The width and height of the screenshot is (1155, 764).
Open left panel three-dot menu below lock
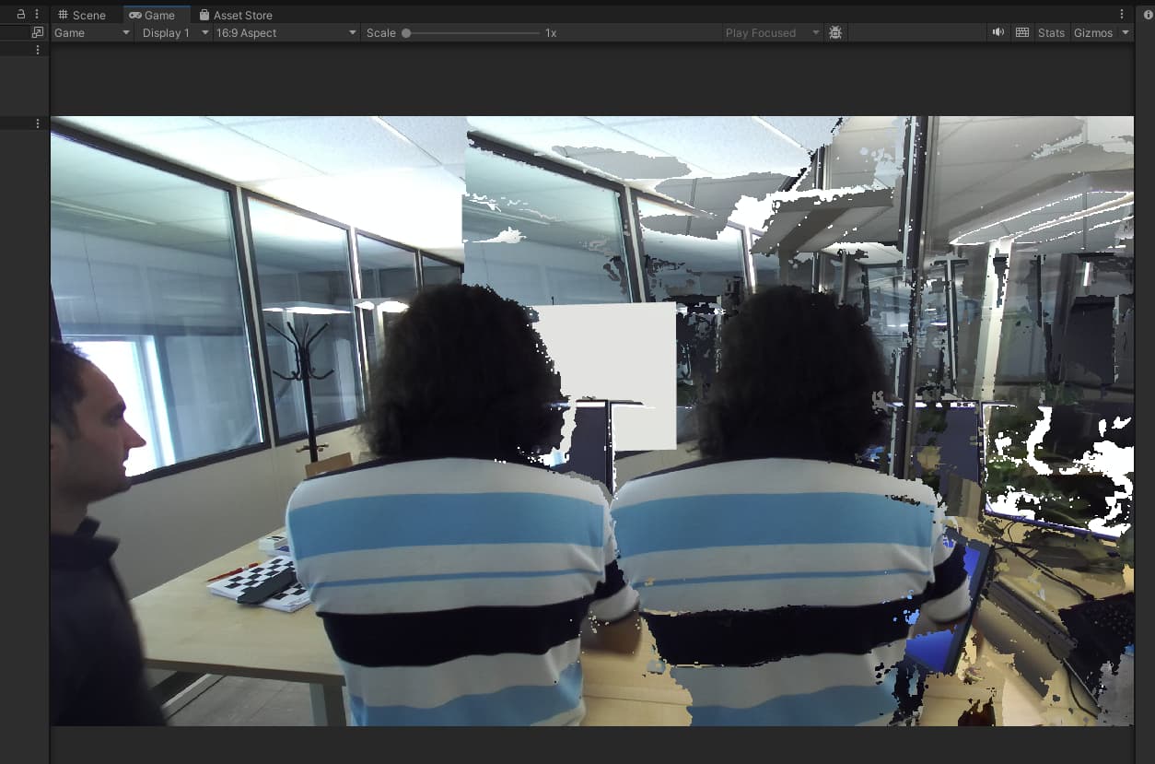coord(38,50)
